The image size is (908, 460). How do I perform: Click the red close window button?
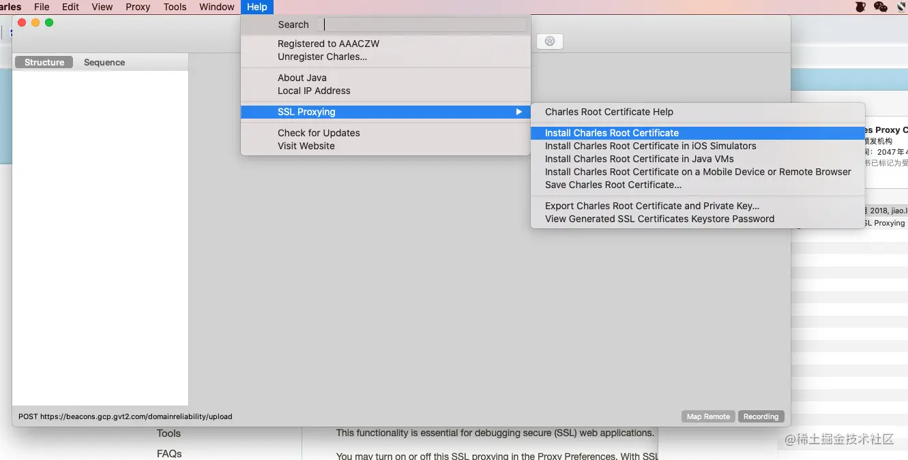click(x=22, y=22)
